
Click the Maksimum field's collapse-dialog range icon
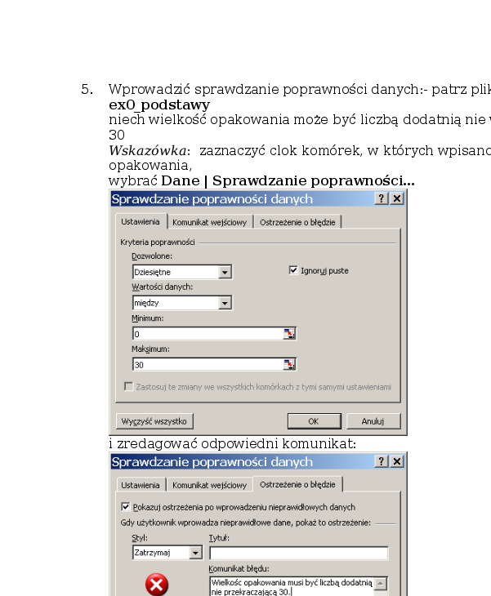[288, 365]
